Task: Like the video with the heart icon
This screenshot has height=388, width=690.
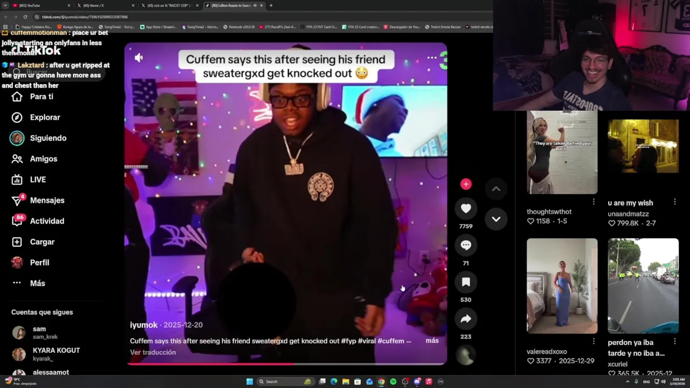Action: pyautogui.click(x=466, y=209)
